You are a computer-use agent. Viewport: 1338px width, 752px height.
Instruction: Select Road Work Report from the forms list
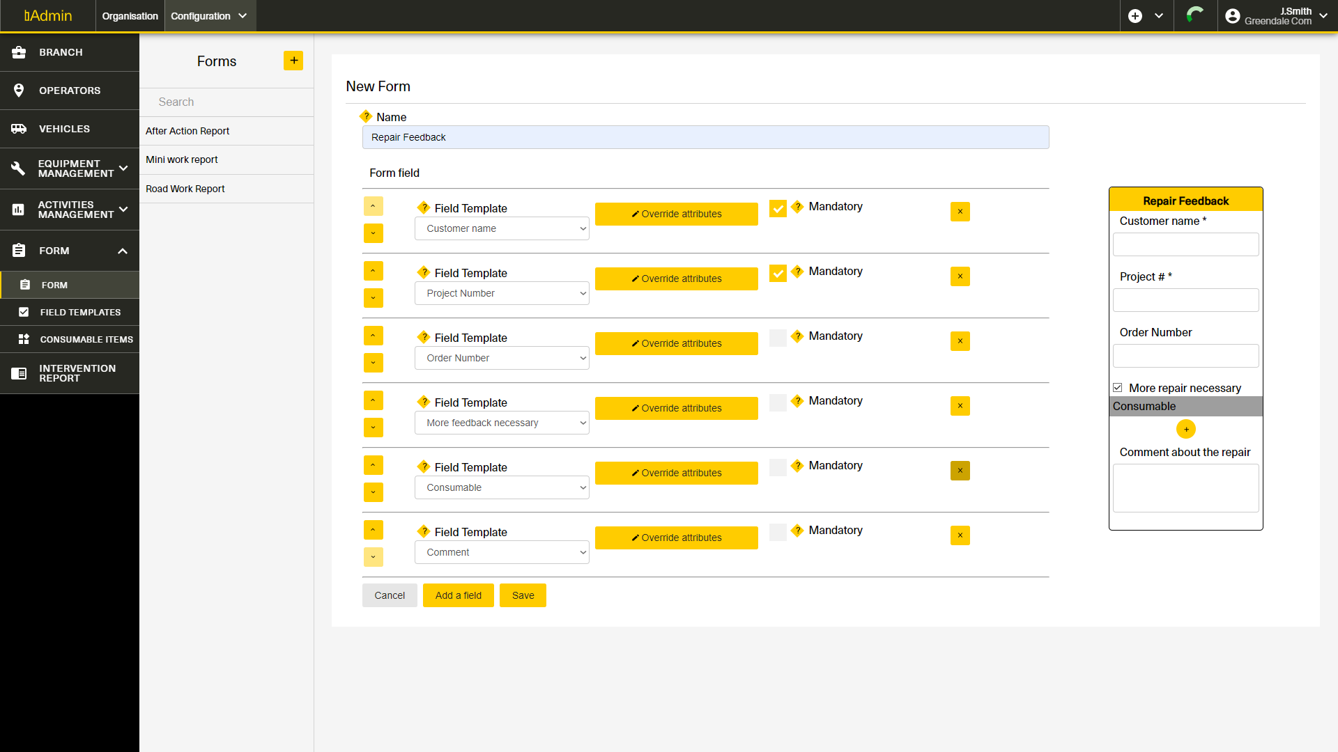[185, 189]
